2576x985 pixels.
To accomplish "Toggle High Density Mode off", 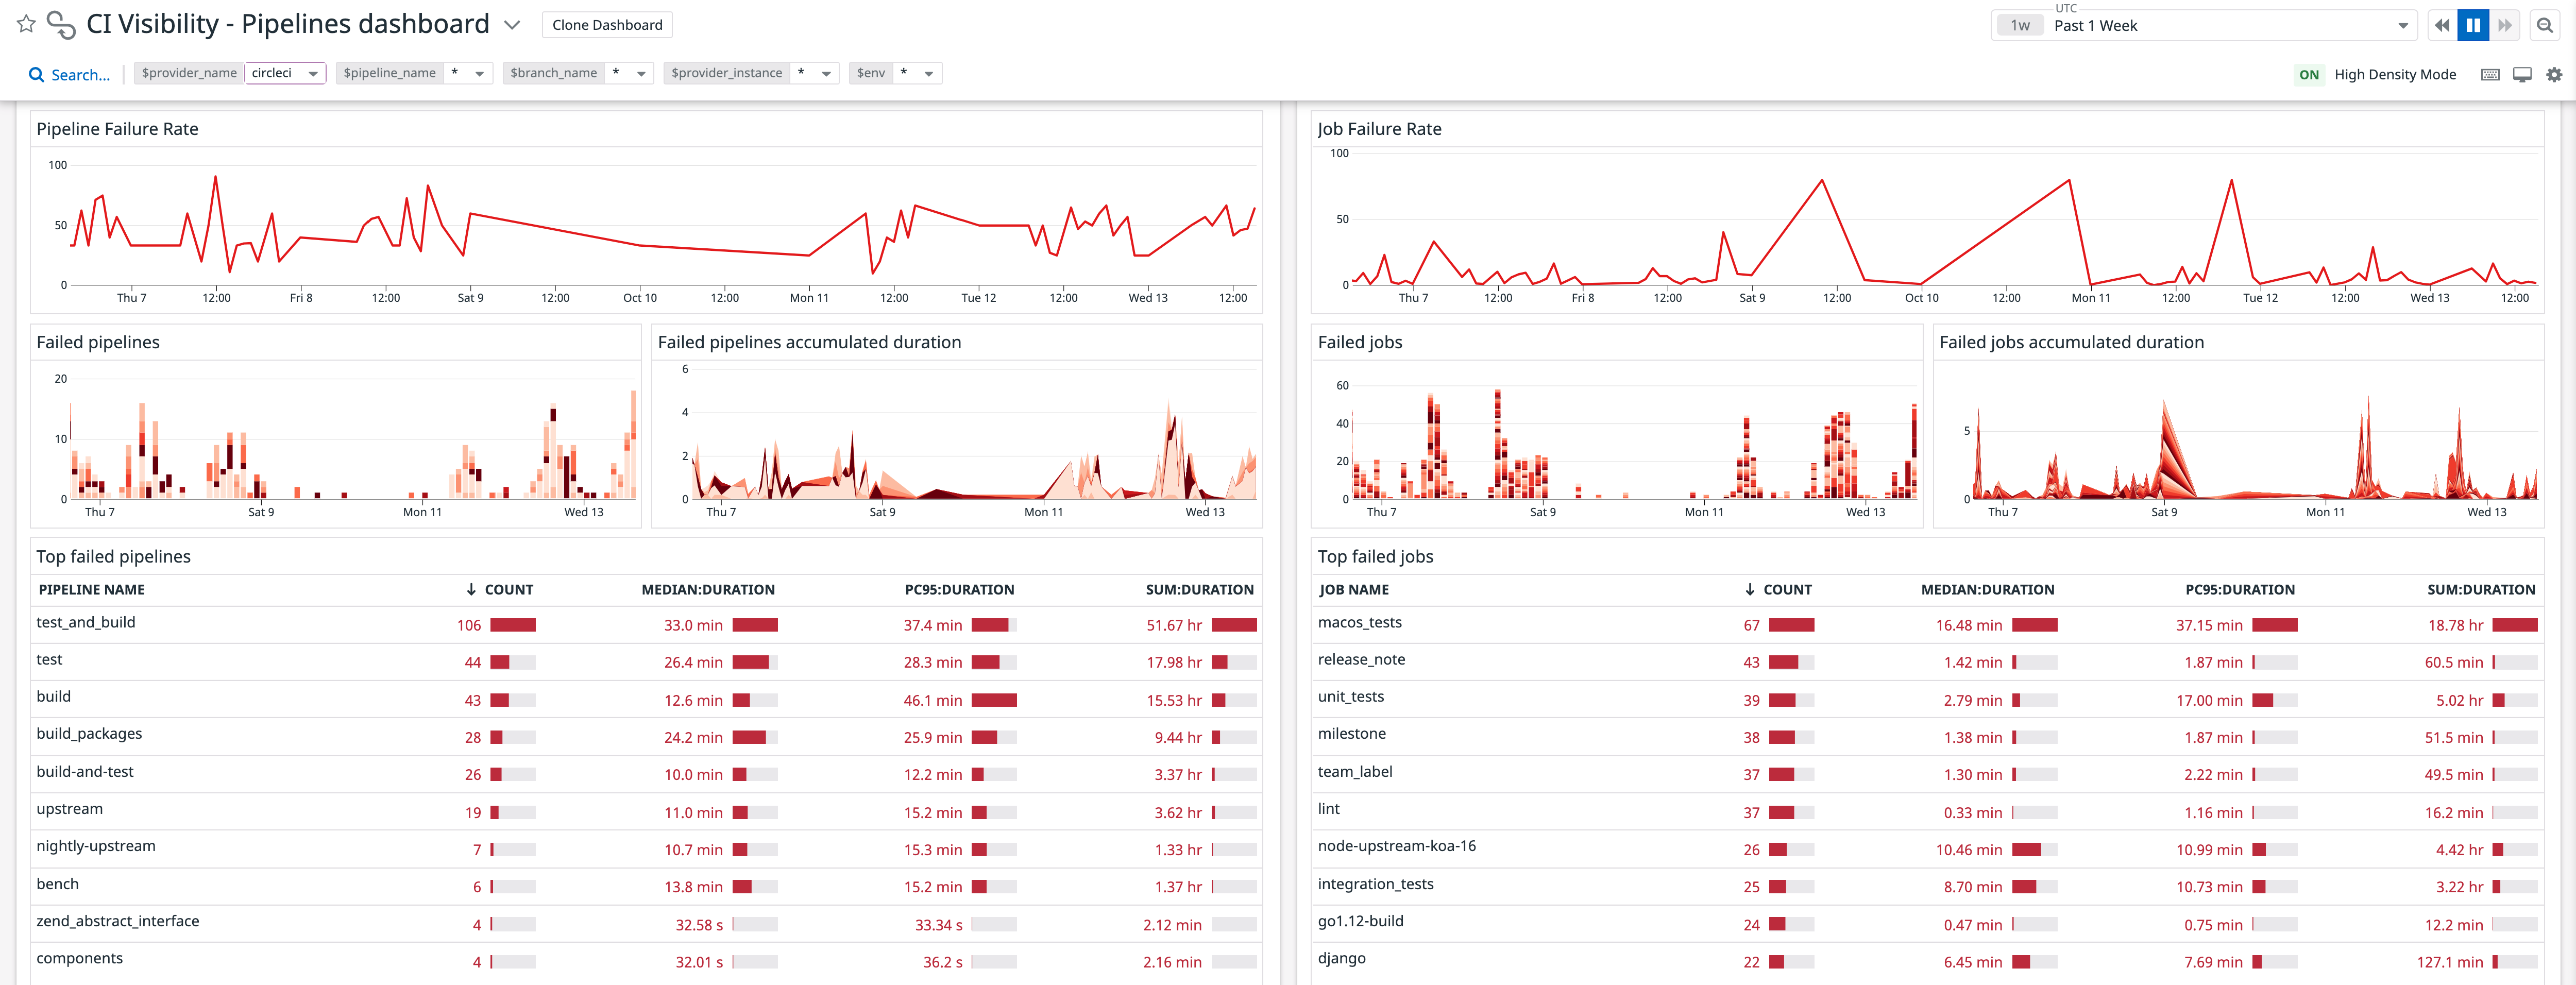I will pyautogui.click(x=2309, y=74).
